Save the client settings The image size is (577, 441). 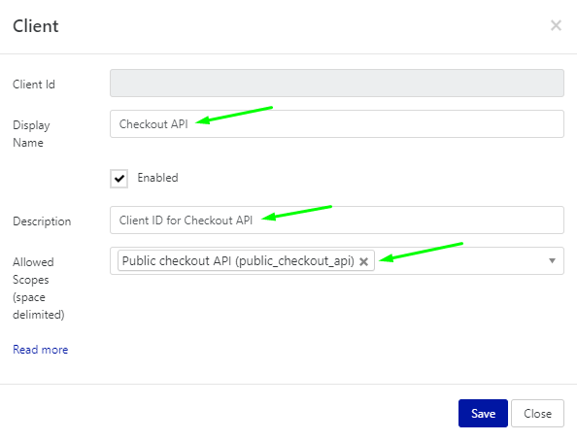pyautogui.click(x=483, y=413)
